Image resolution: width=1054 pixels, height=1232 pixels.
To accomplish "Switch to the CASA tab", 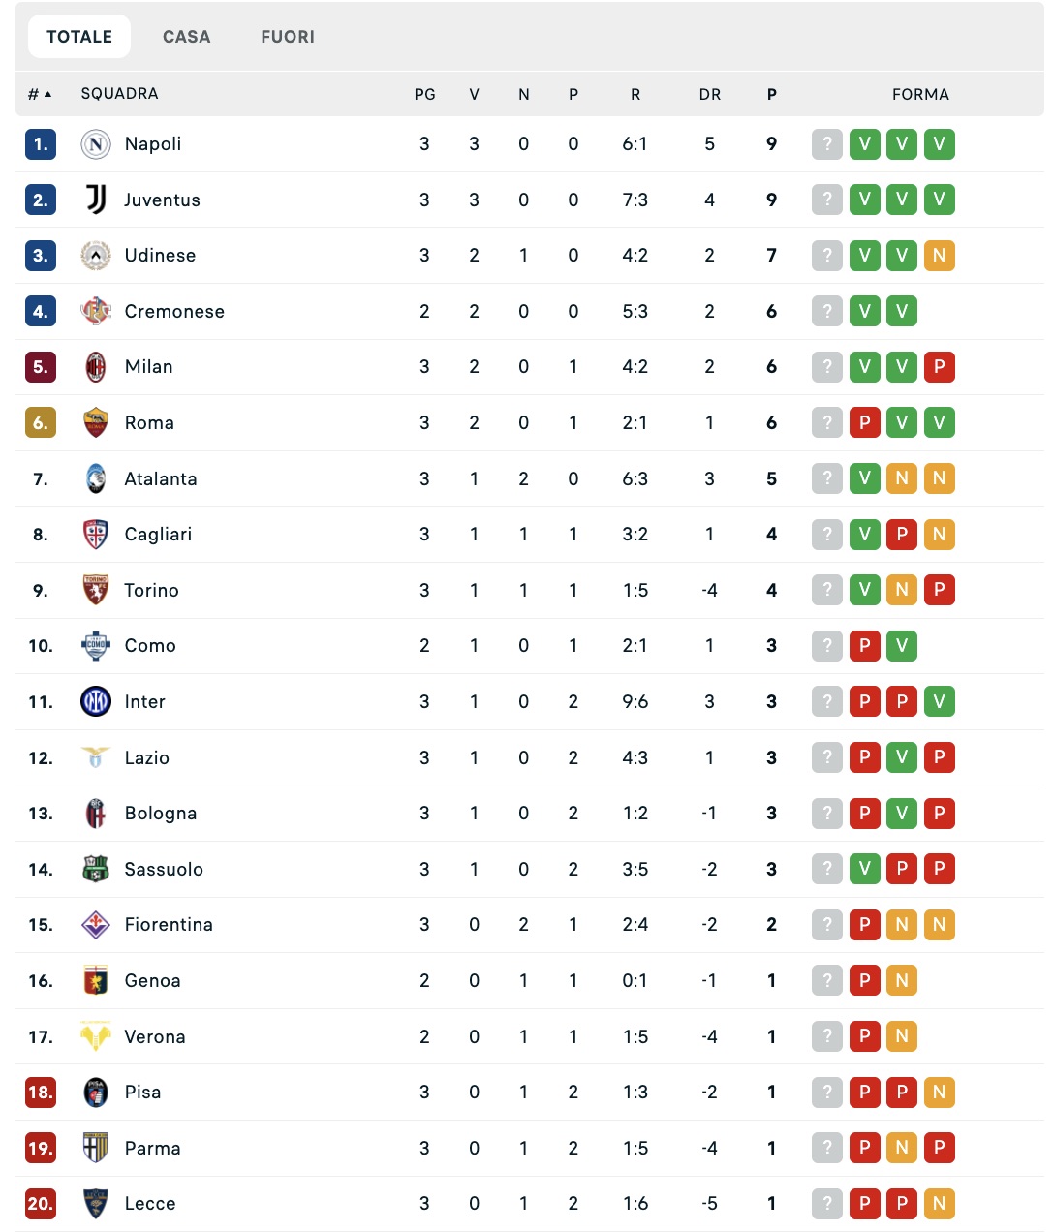I will click(186, 37).
